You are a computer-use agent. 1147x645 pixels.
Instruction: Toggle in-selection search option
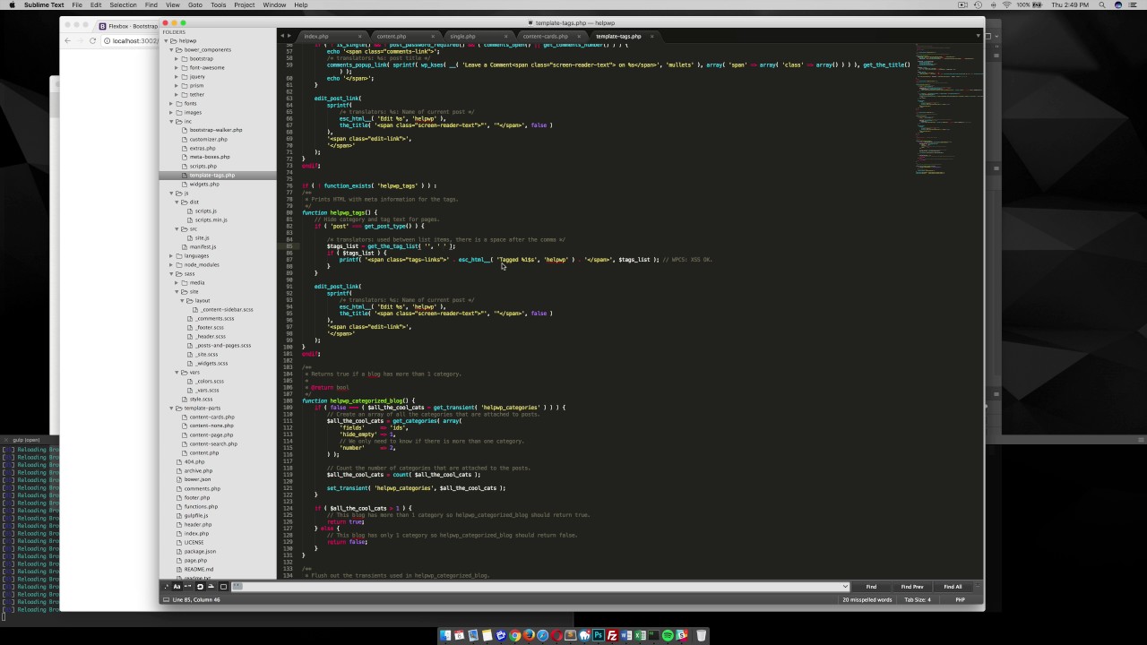[211, 587]
